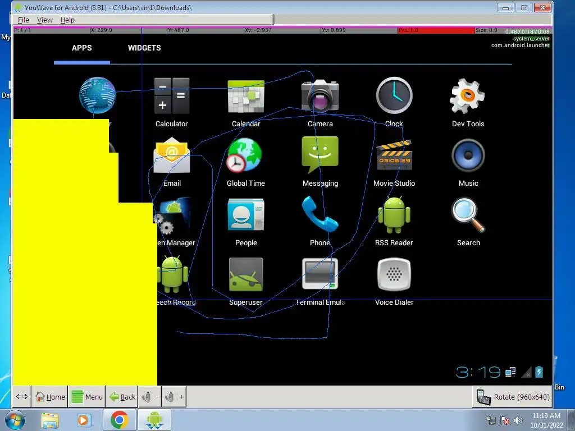Open the Clock app
The image size is (575, 431).
pos(394,95)
